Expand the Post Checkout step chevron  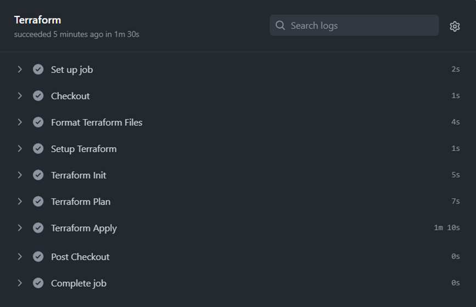coord(20,257)
